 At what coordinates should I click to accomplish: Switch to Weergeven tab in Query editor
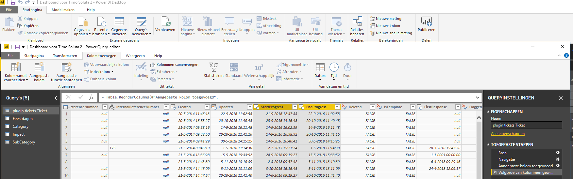pyautogui.click(x=135, y=56)
